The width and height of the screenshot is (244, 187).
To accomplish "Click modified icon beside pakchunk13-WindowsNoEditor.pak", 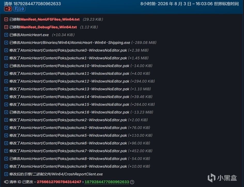I will (x=6, y=89).
